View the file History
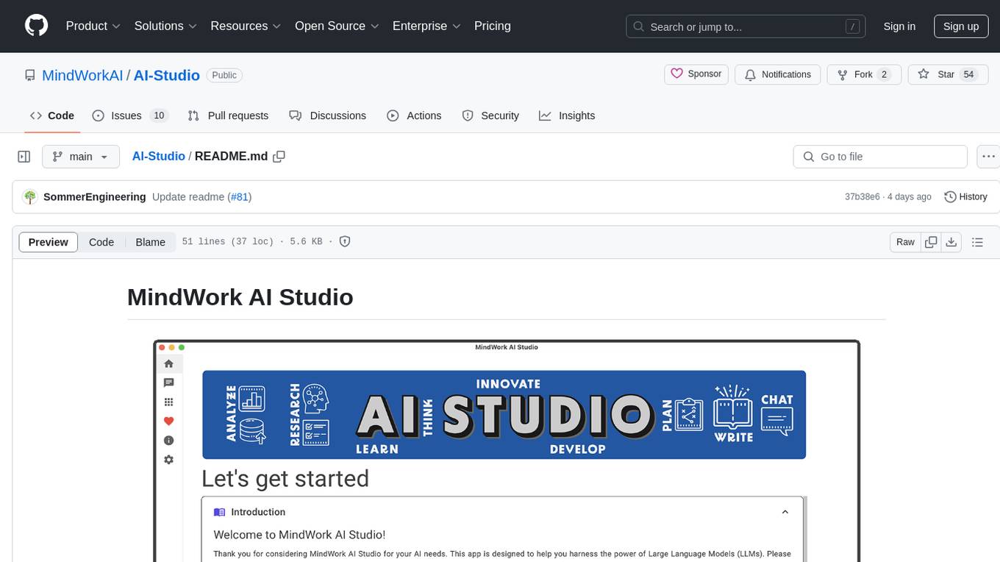The image size is (1000, 562). [x=965, y=196]
